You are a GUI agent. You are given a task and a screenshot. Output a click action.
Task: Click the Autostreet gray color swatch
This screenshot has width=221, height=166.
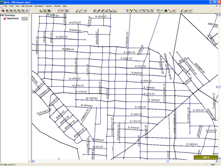25,19
